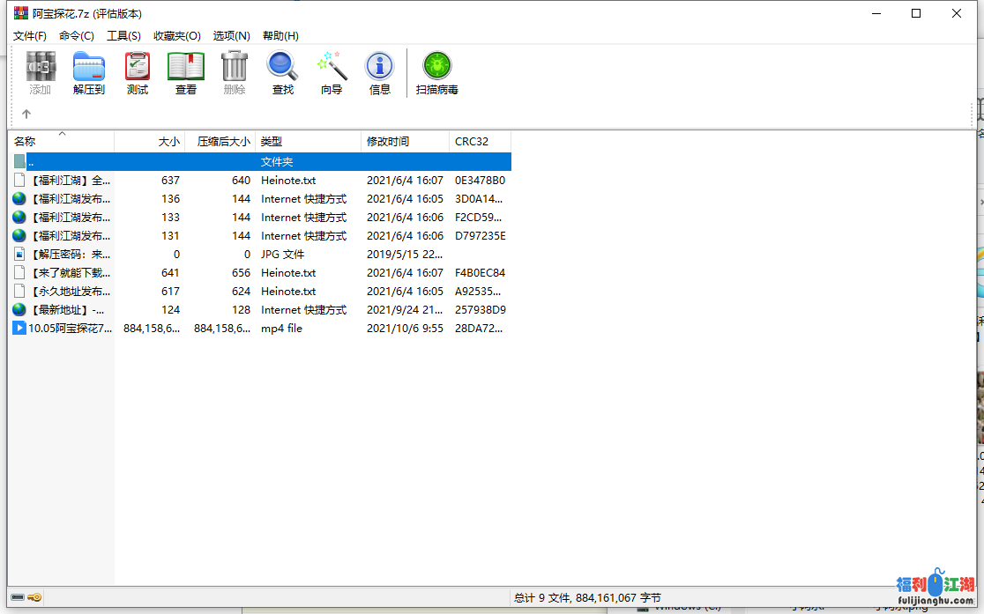Open the 文件(F) menu
This screenshot has width=984, height=614.
click(30, 36)
